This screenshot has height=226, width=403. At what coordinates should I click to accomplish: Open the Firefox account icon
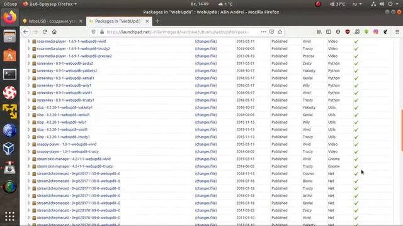pos(338,32)
